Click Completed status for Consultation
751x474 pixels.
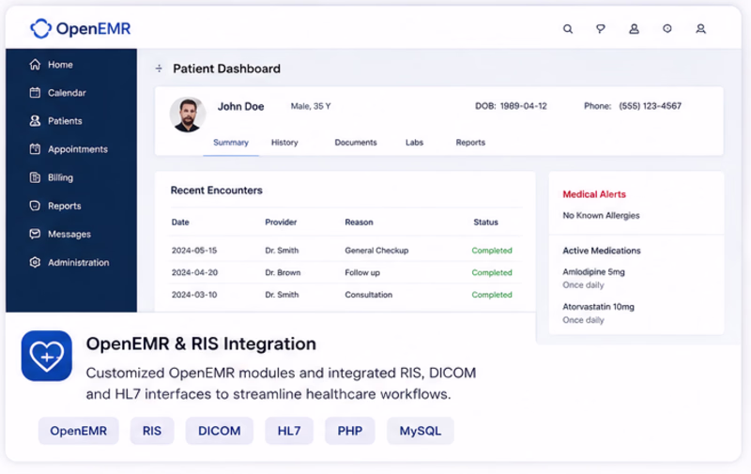tap(492, 295)
